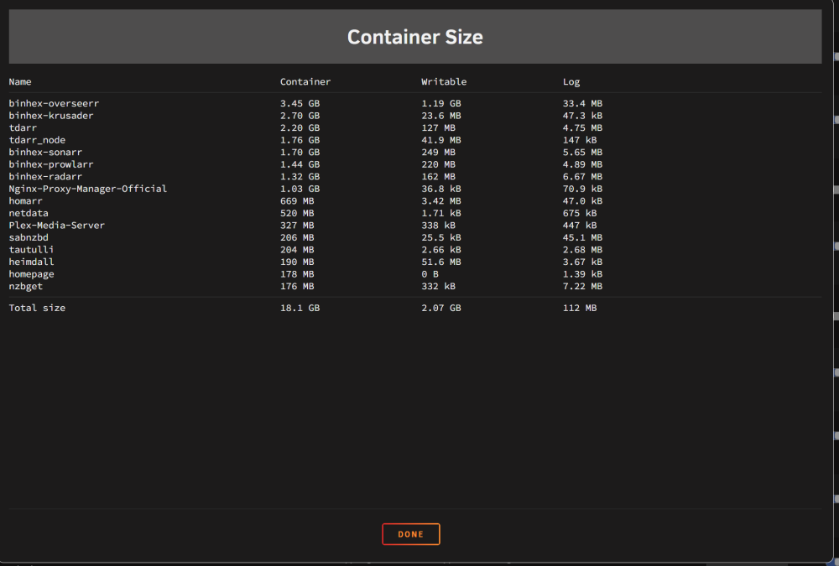The image size is (839, 566).
Task: Select the 18.1 GB total container value
Action: click(300, 308)
